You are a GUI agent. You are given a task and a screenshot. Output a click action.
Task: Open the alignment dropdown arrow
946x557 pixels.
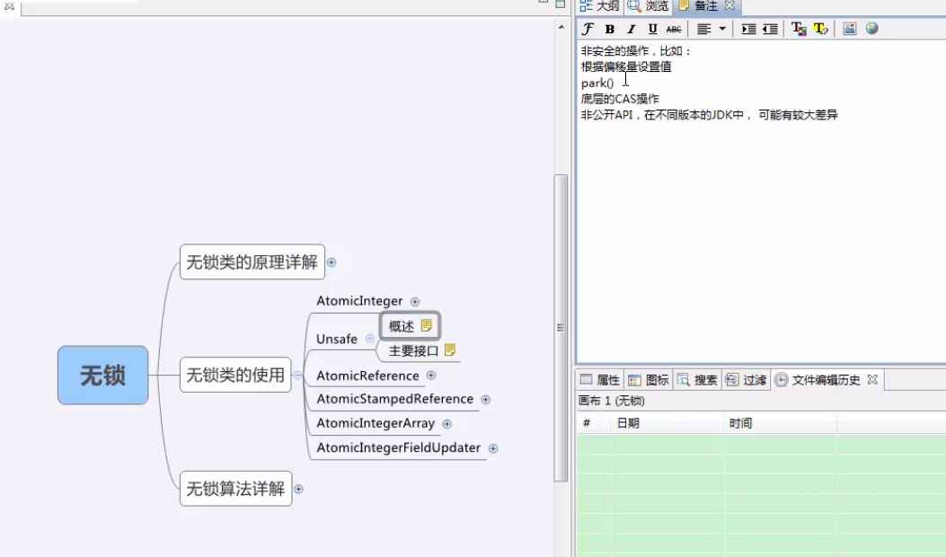(x=722, y=29)
